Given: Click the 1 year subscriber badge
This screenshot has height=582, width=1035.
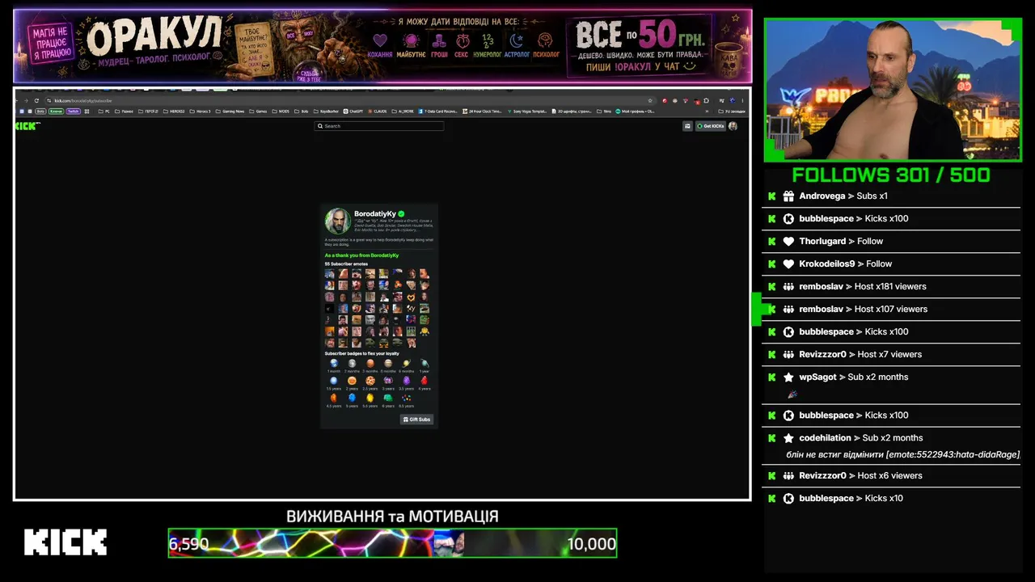Looking at the screenshot, I should tap(424, 365).
